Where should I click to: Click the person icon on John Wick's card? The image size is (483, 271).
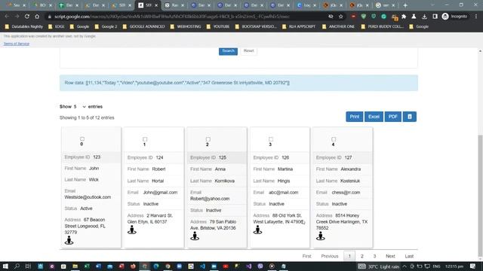click(x=69, y=240)
